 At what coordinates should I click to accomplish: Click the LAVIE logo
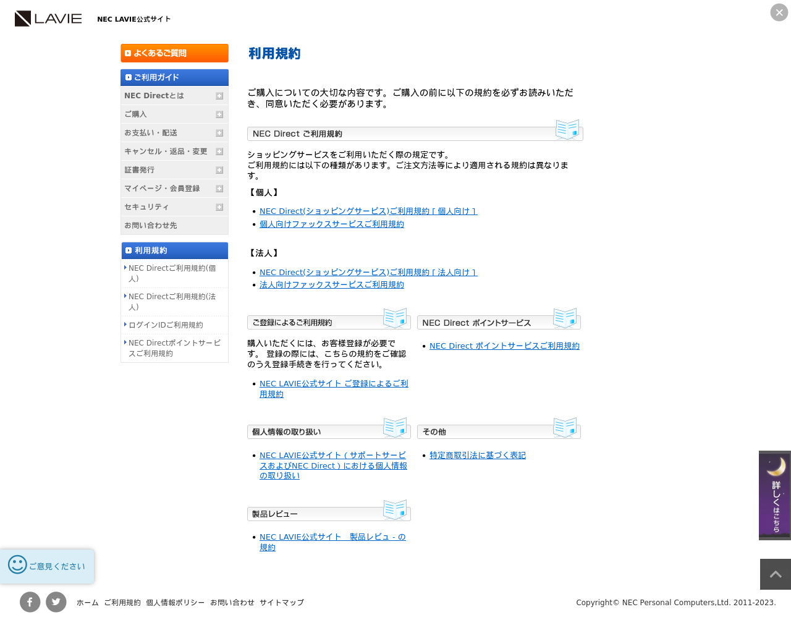[48, 19]
